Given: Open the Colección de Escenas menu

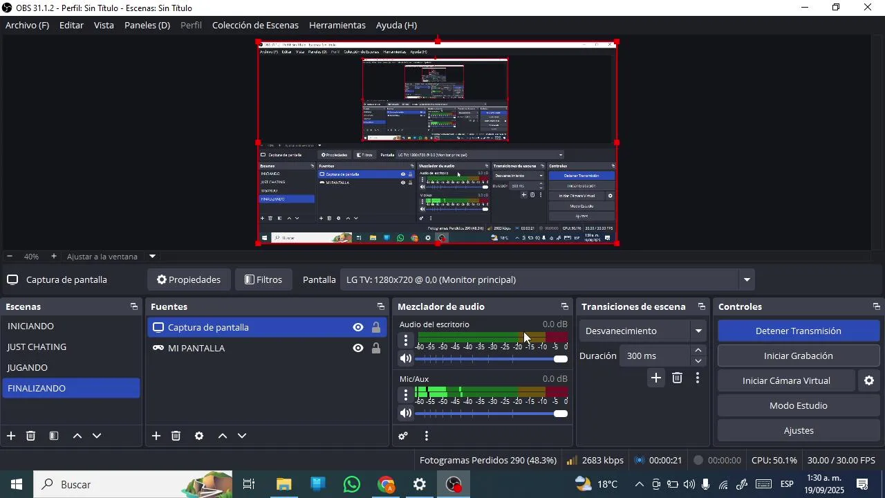Looking at the screenshot, I should (255, 25).
